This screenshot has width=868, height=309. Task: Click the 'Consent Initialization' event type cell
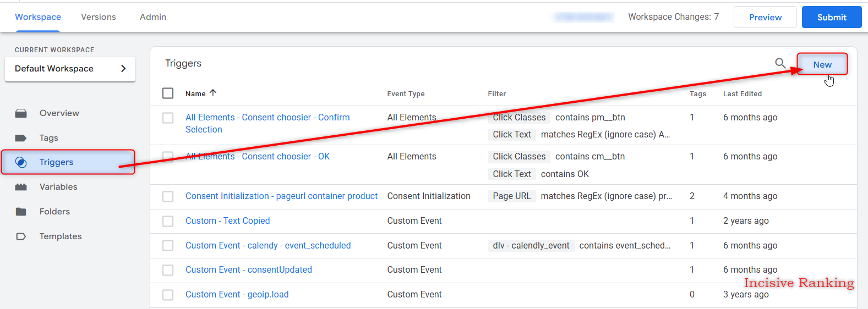click(429, 196)
